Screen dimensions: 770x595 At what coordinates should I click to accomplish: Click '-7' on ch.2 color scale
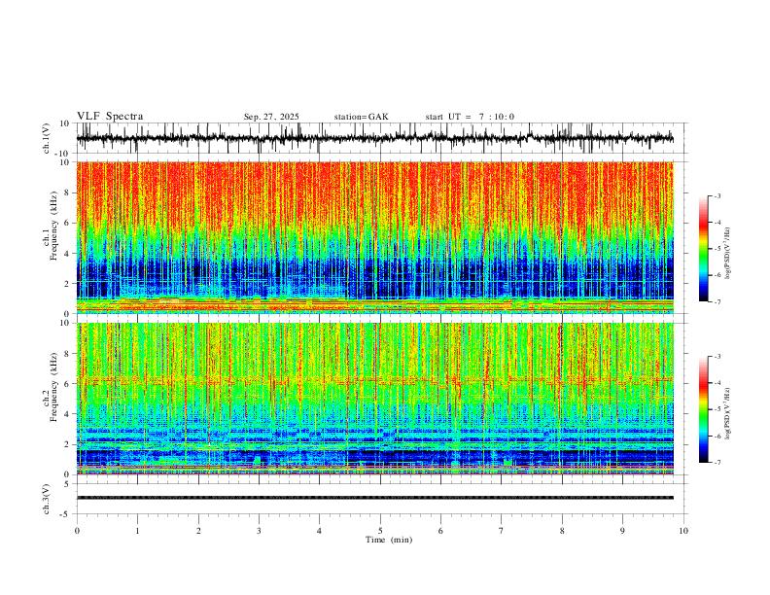pos(717,463)
